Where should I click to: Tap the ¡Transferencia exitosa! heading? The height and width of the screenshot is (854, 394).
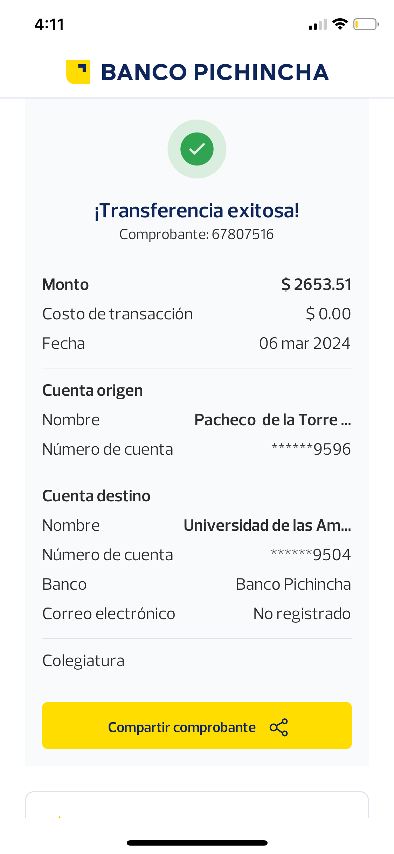click(x=197, y=210)
